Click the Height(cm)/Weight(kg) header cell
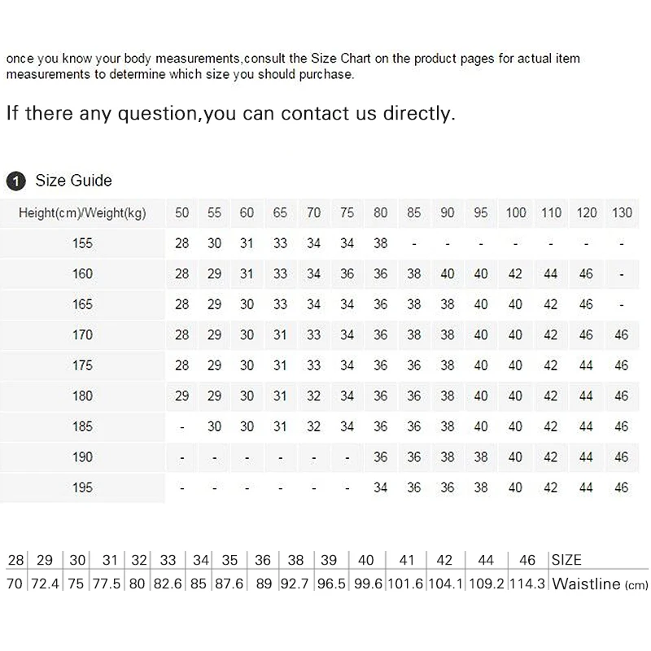The height and width of the screenshot is (651, 651). (x=82, y=213)
